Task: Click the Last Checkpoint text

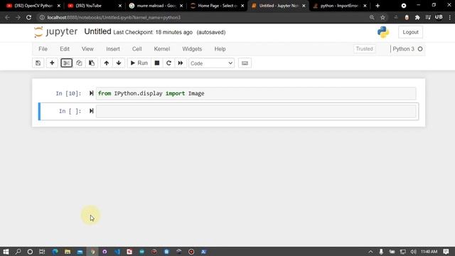Action: 153,32
